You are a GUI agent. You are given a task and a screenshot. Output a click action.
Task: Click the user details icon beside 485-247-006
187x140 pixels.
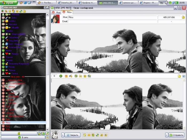tap(183, 17)
